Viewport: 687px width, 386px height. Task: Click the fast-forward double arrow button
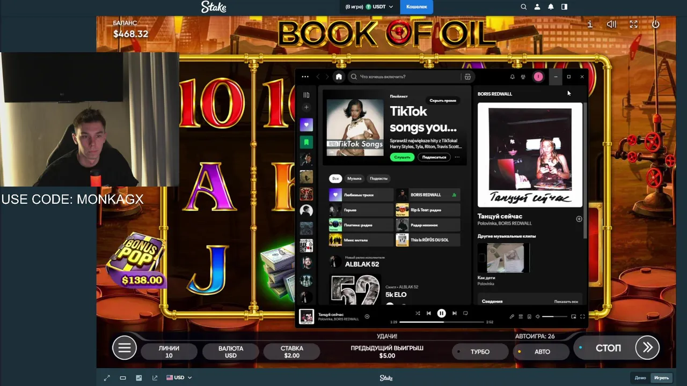pyautogui.click(x=647, y=348)
